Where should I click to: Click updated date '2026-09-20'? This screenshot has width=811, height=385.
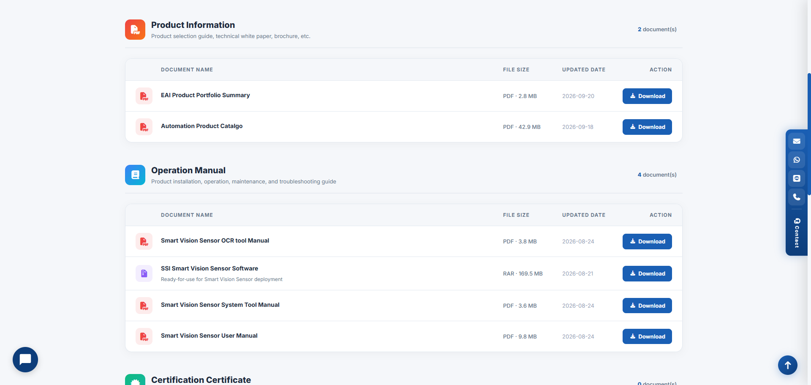coord(578,96)
